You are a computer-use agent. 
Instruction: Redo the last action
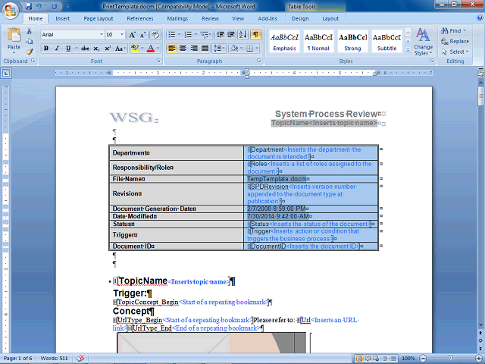click(54, 6)
